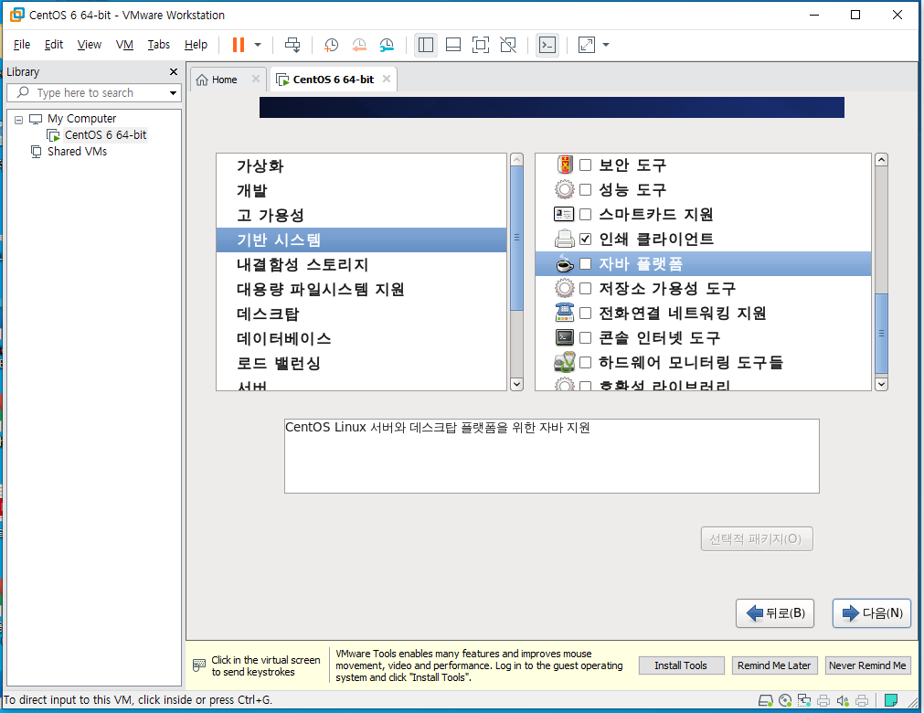
Task: Check the 전화연결 네트워킹 지원 checkbox
Action: tap(585, 314)
